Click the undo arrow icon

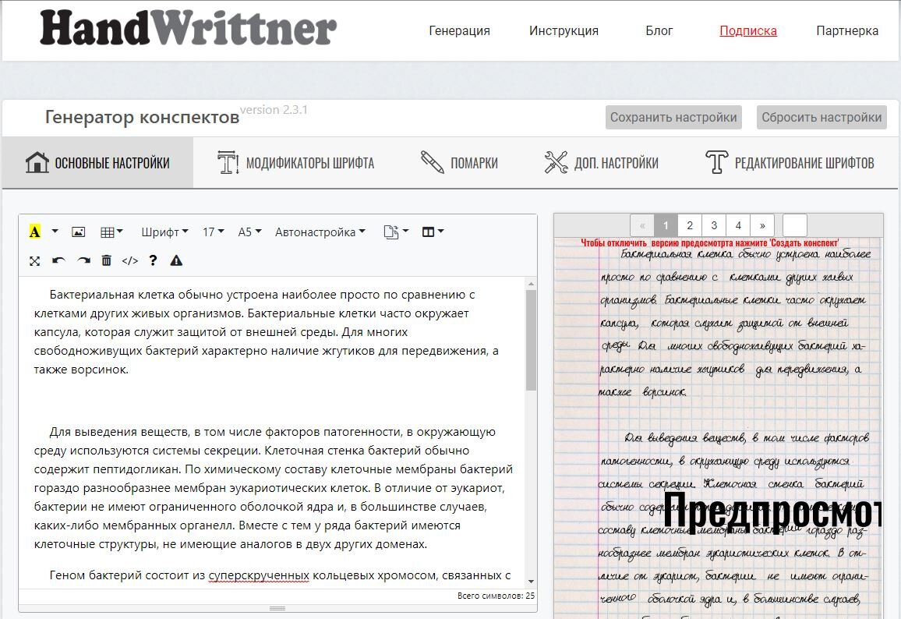click(58, 261)
